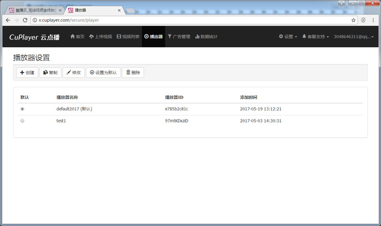Open 广告管理 (ad management) page

(x=179, y=37)
